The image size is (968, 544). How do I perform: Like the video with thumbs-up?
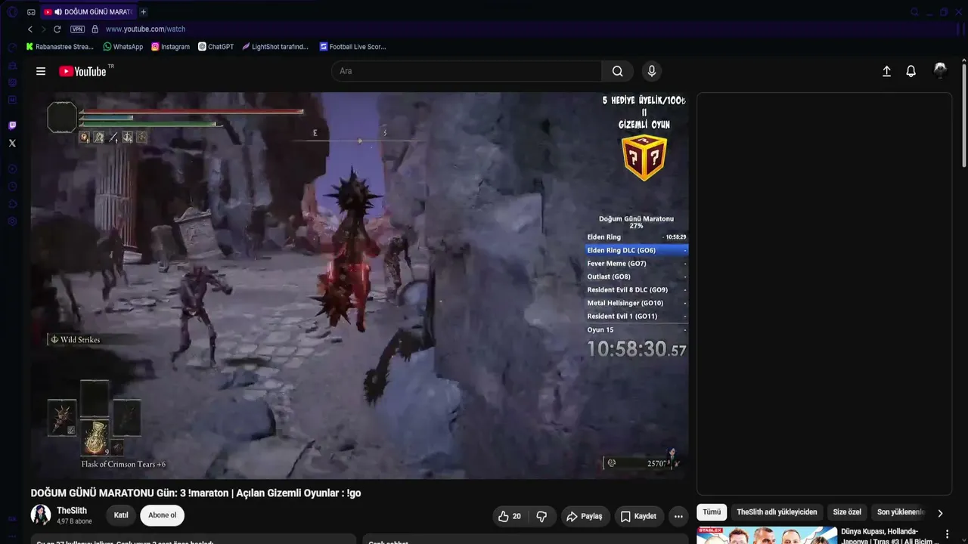pos(510,516)
